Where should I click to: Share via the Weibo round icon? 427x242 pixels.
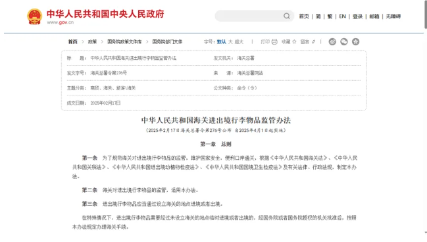point(332,41)
